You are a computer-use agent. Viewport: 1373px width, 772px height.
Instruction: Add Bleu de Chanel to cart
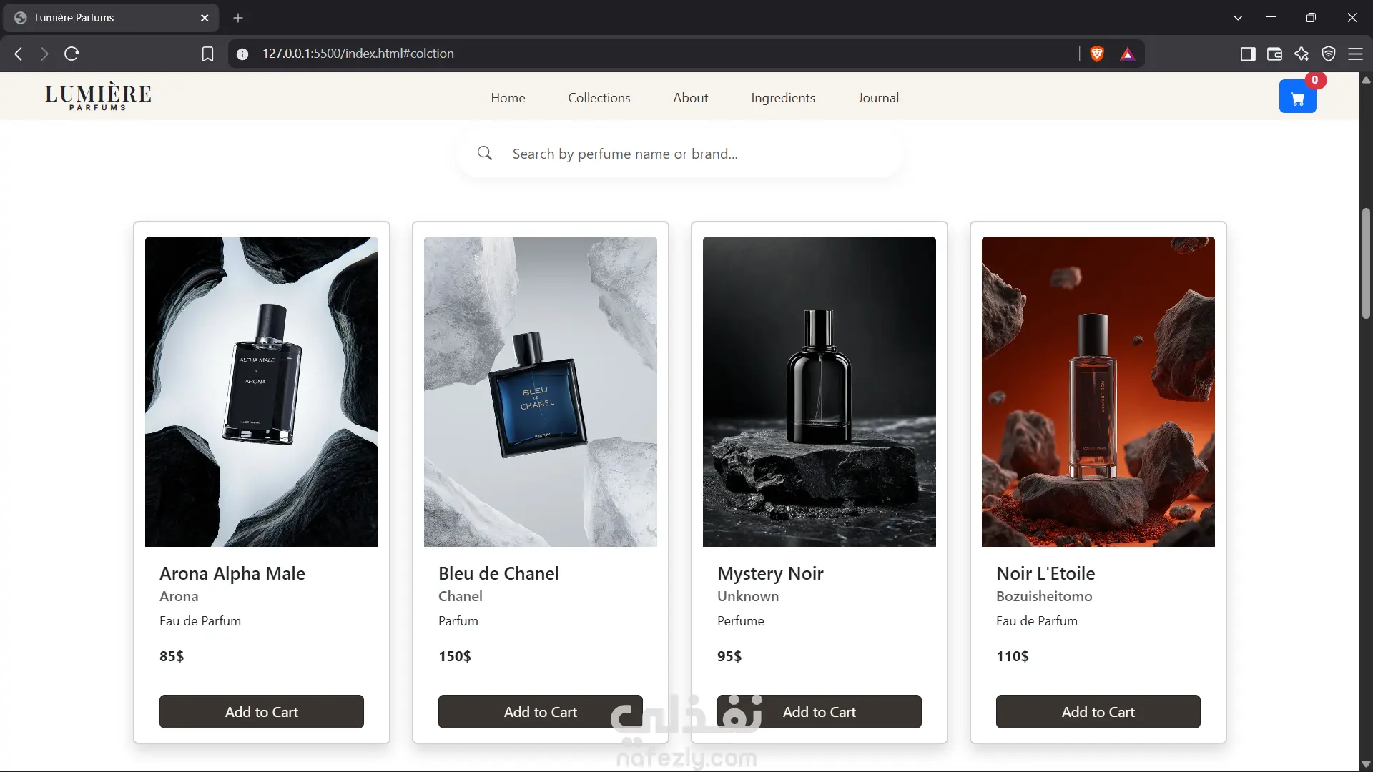[541, 712]
